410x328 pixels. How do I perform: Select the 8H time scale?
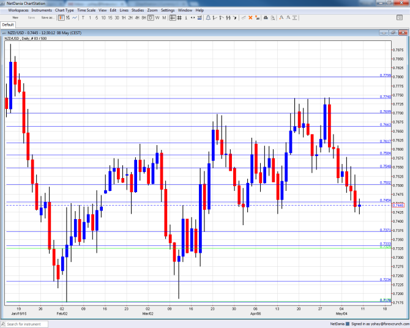[144, 18]
